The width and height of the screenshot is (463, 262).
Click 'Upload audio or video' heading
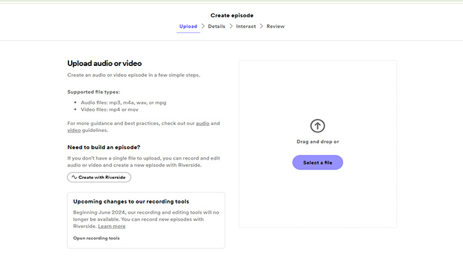click(x=104, y=63)
